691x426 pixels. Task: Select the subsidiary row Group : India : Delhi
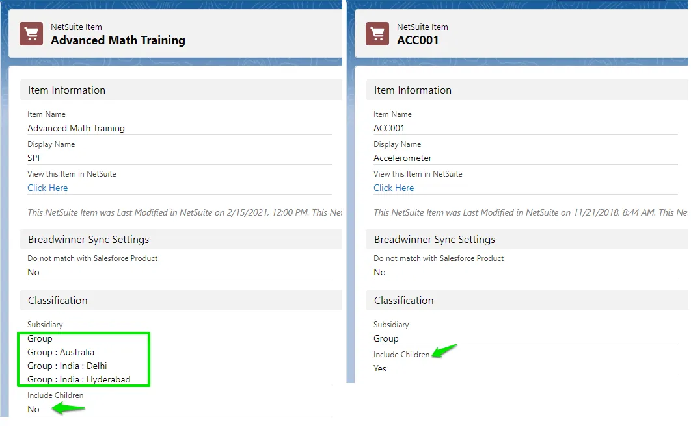pos(67,366)
